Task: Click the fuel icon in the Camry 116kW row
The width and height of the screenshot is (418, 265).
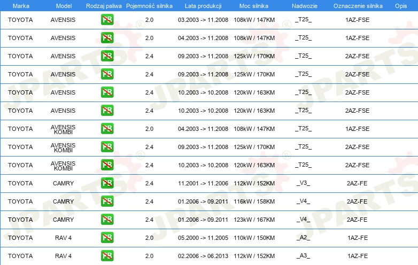Action: pyautogui.click(x=107, y=201)
